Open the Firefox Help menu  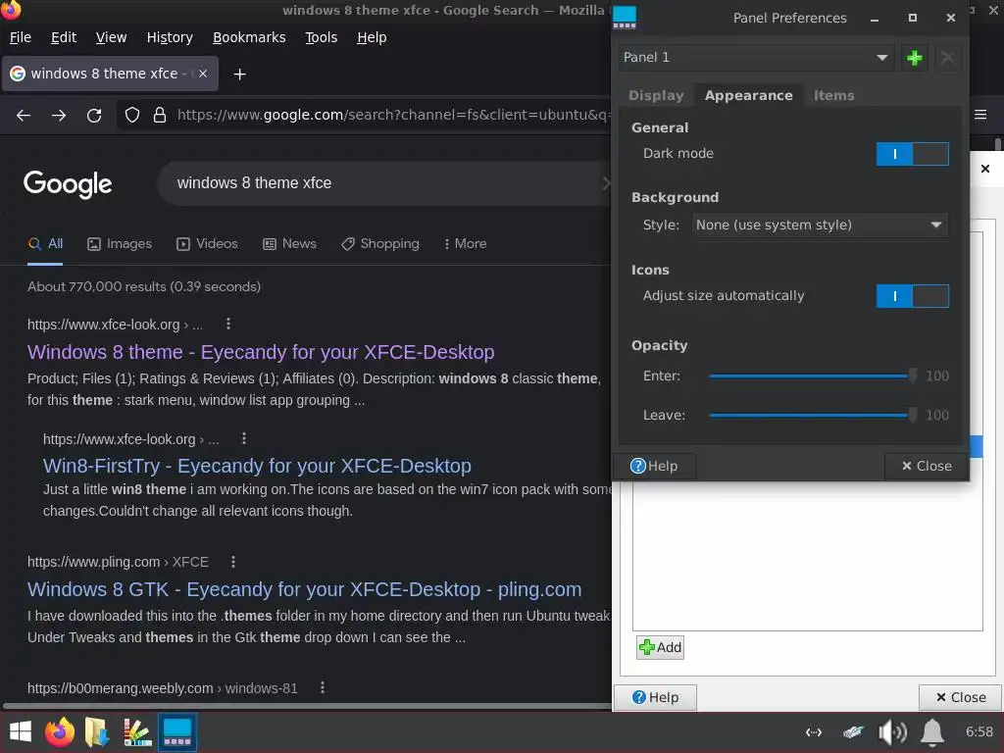(372, 37)
